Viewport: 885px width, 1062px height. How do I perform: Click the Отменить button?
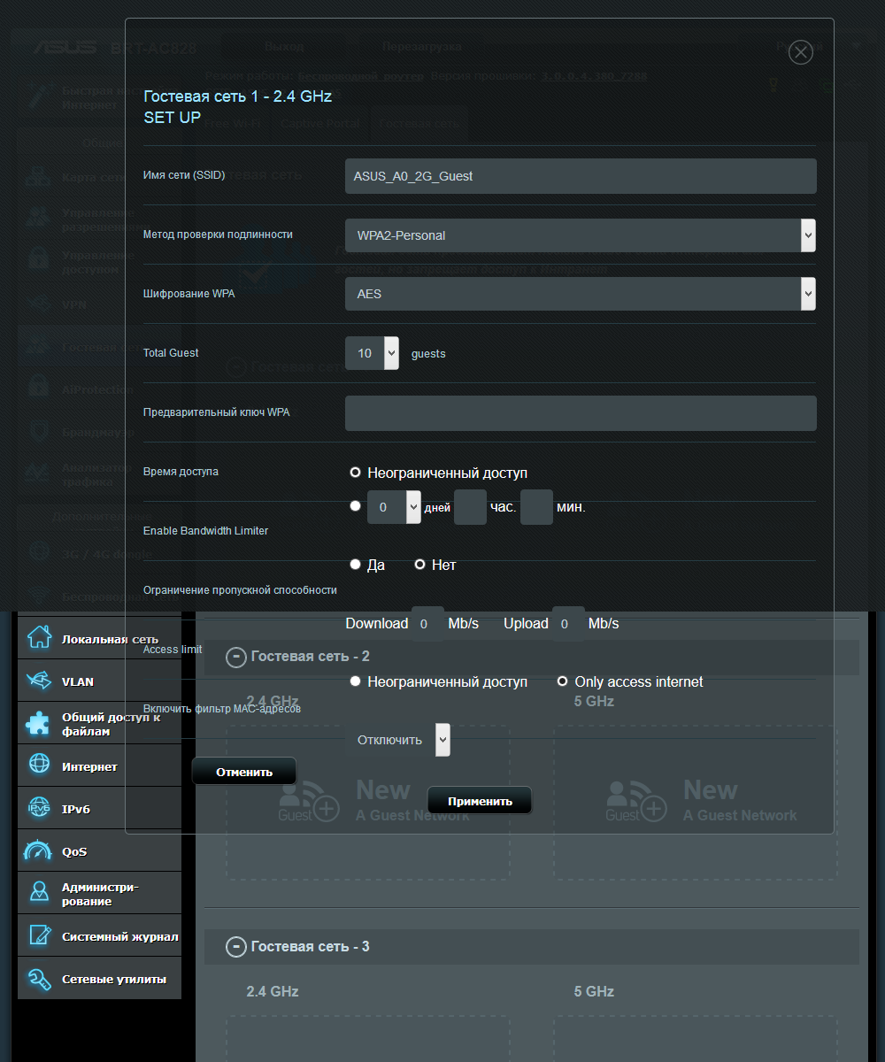[x=243, y=772]
